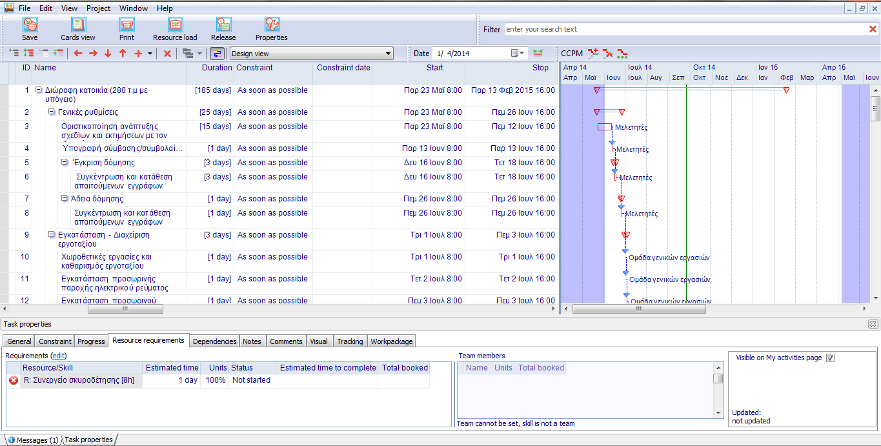
Task: Switch to the Dependencies tab
Action: point(214,341)
